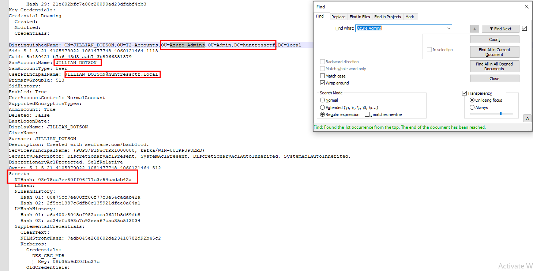Screen dimensions: 533x271
Task: Click the Guid line
Action: pos(70,57)
